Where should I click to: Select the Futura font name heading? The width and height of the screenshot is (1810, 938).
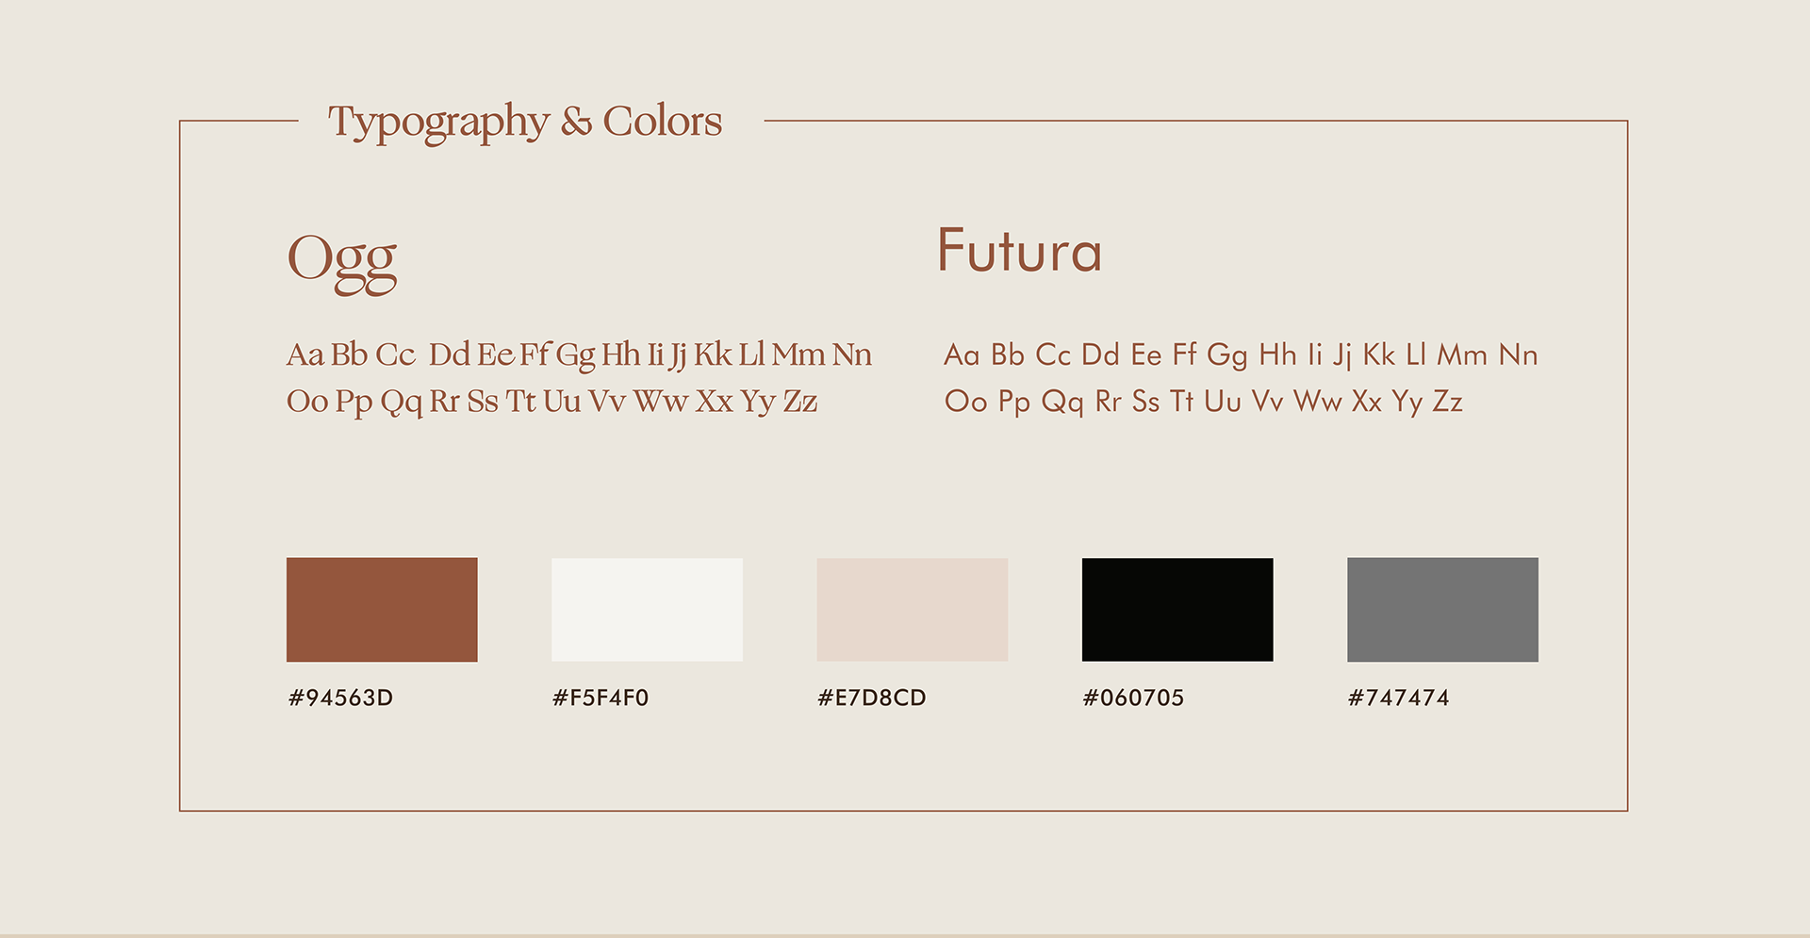(x=1019, y=251)
